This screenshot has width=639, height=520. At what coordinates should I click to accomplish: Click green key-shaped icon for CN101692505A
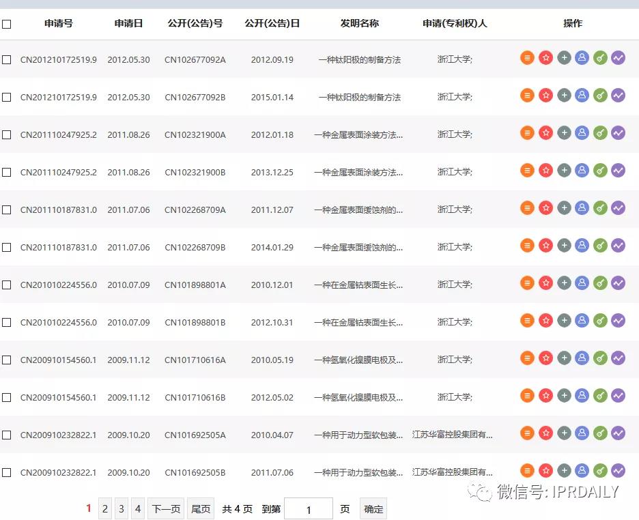click(600, 433)
